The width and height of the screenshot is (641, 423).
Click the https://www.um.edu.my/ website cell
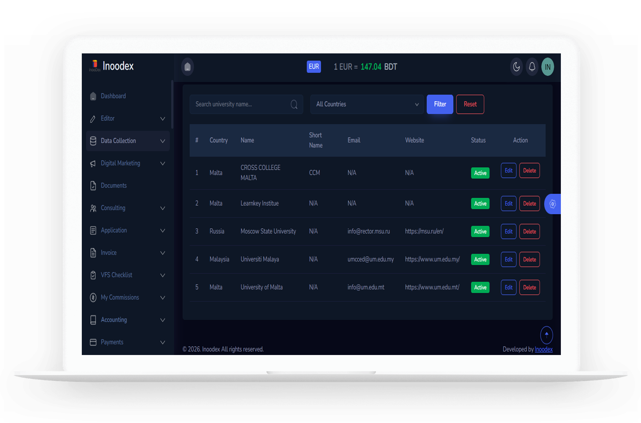tap(432, 259)
